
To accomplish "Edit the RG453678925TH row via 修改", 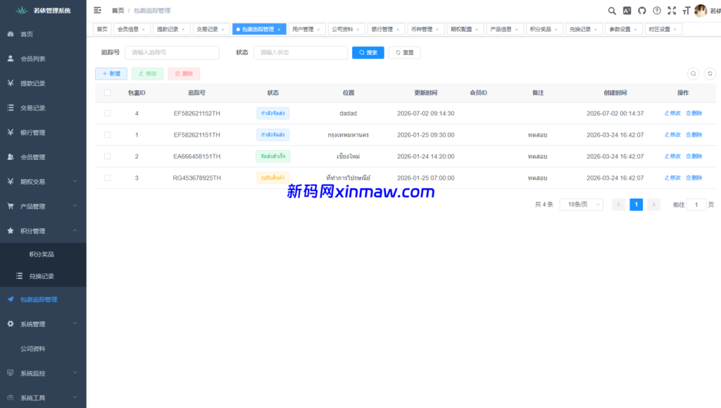I will [x=672, y=178].
